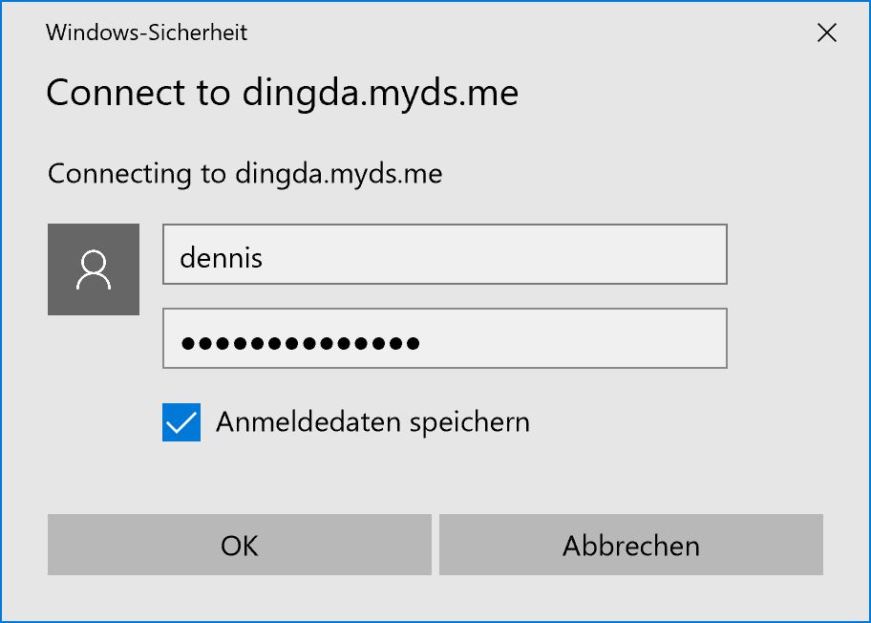Close the Windows-Sicherheit dialog with X
This screenshot has width=871, height=623.
tap(826, 32)
